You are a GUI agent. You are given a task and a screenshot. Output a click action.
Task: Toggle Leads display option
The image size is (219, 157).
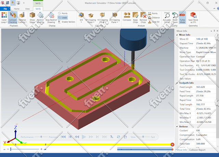click(63, 17)
